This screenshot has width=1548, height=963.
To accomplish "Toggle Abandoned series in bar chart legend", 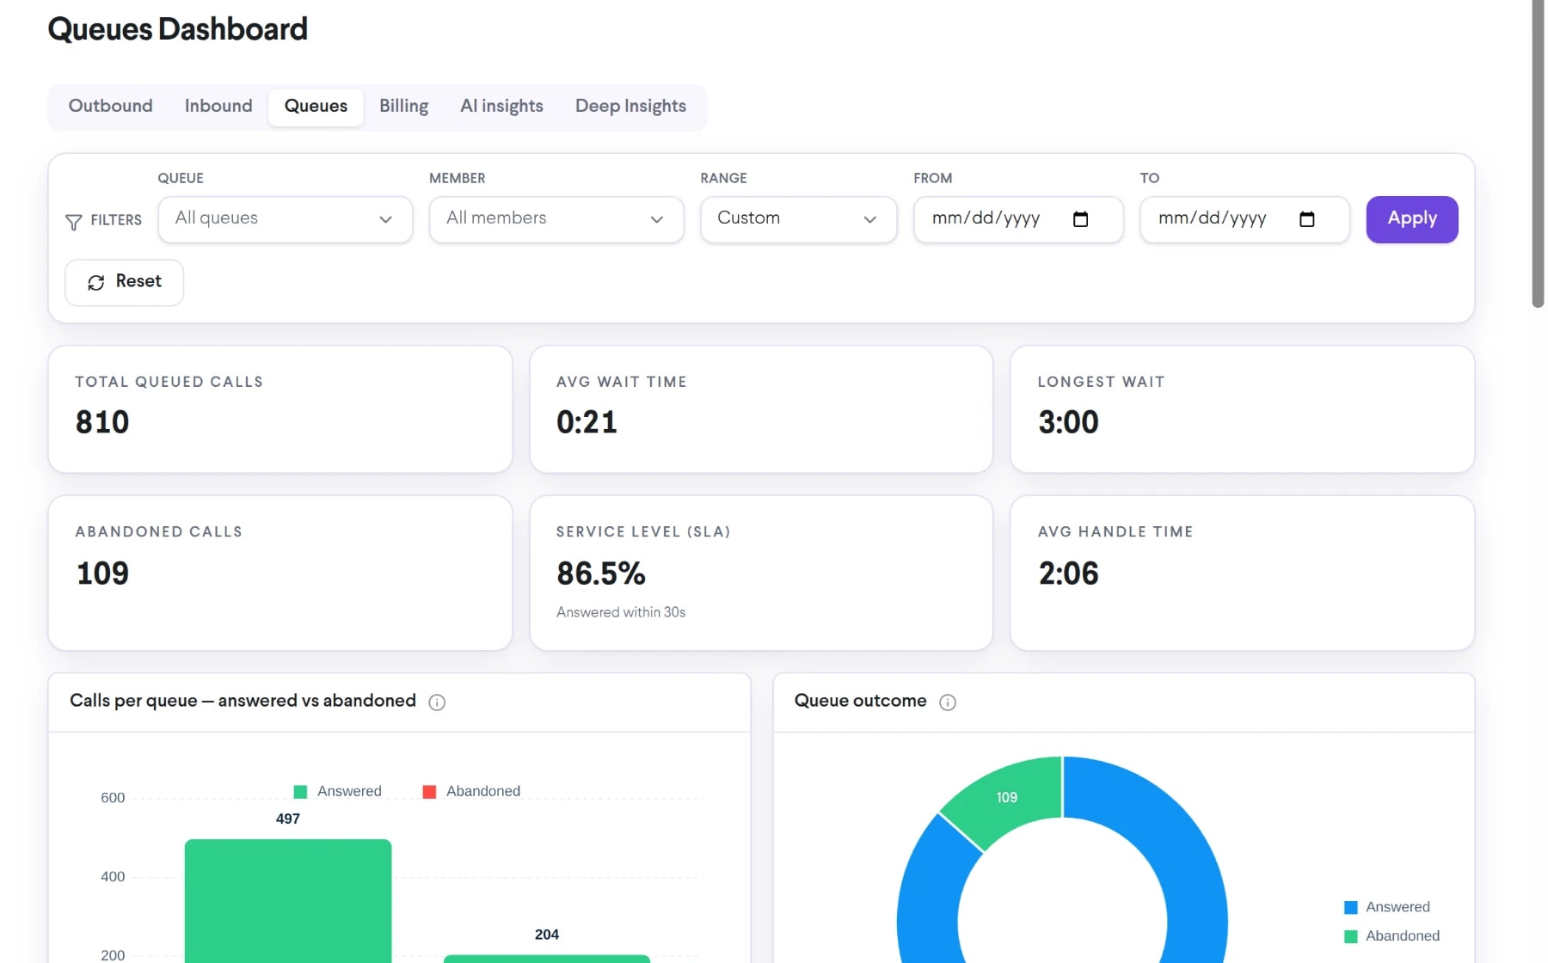I will (471, 791).
